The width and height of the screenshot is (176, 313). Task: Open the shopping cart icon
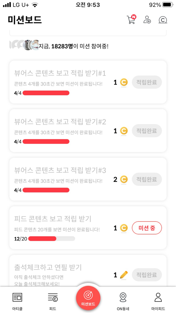[x=131, y=20]
